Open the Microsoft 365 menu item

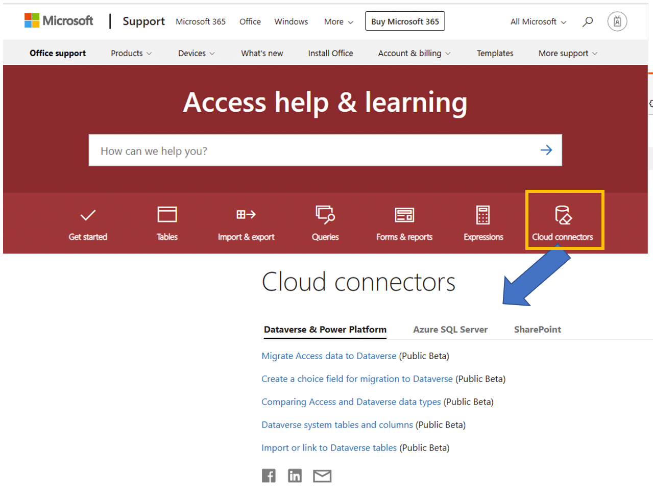(201, 21)
